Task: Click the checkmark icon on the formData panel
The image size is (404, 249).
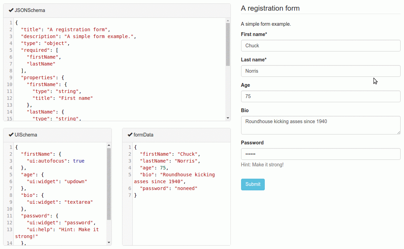Action: 129,135
